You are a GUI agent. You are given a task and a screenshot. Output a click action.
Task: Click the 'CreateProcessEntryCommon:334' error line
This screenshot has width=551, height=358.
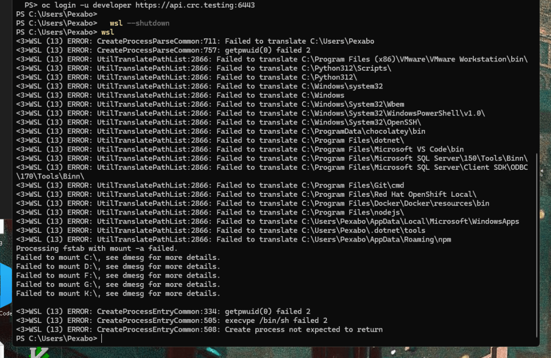[163, 312]
